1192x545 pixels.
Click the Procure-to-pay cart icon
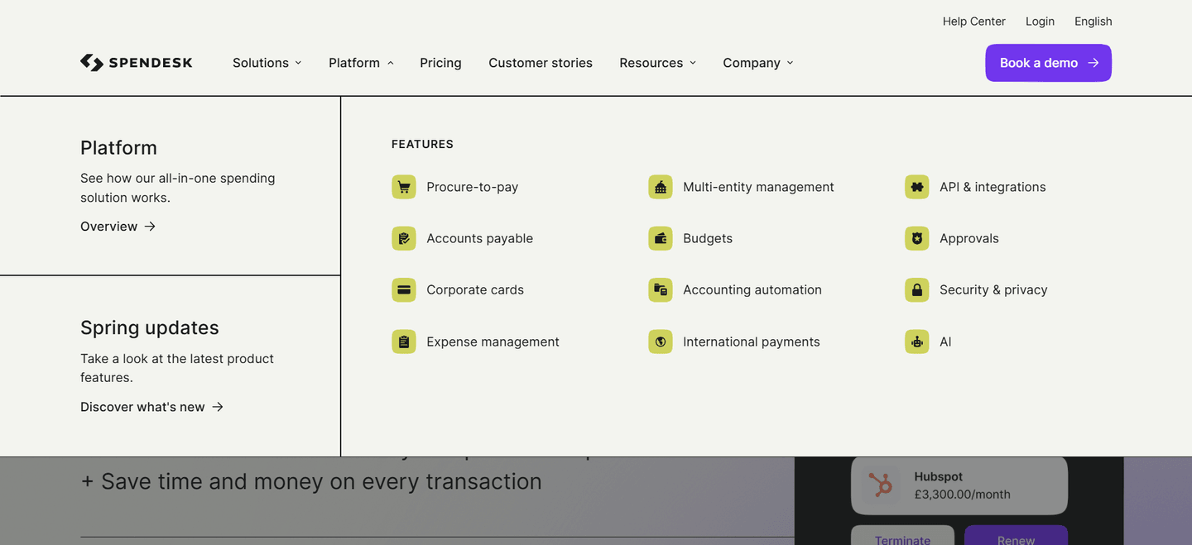404,187
